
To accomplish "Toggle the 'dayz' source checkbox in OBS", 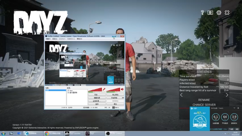I will click(x=68, y=91).
